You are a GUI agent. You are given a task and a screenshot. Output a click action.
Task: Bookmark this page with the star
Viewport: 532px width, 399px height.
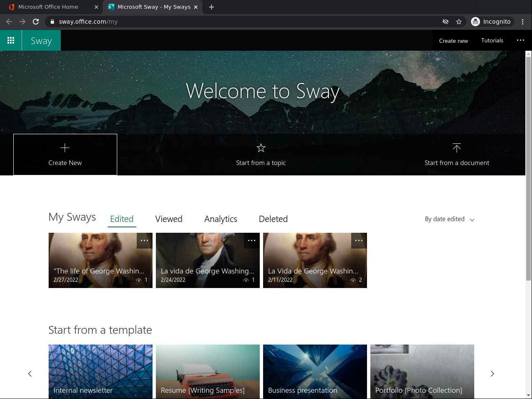[459, 22]
